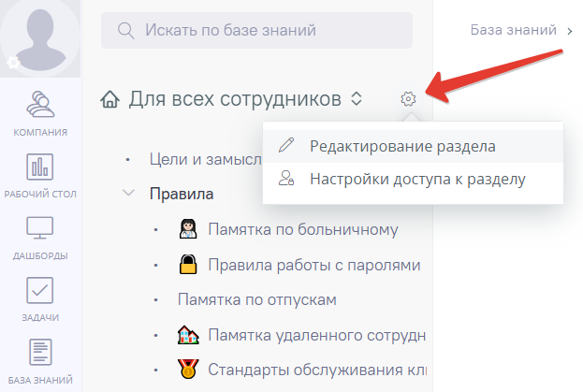Open the user profile avatar
The height and width of the screenshot is (392, 583).
(x=40, y=37)
